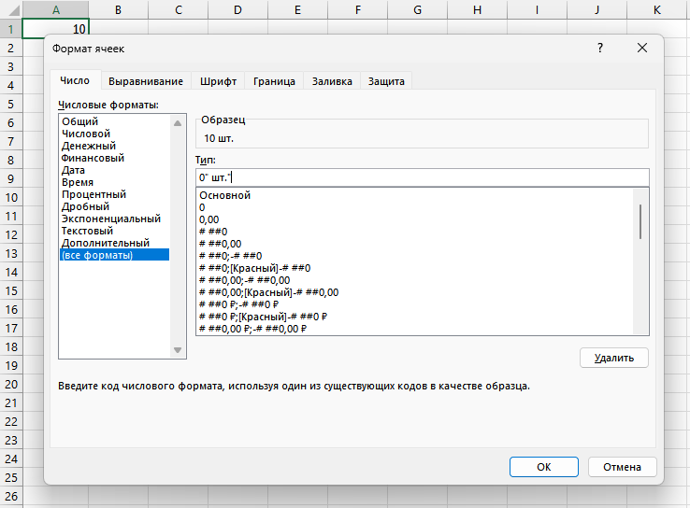Select the Основной format code
Viewport: 690px width, 508px height.
click(225, 195)
